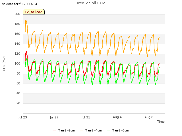
Task: Click the 'No data for f_T2_CO2_4' message
Action: 19,4
